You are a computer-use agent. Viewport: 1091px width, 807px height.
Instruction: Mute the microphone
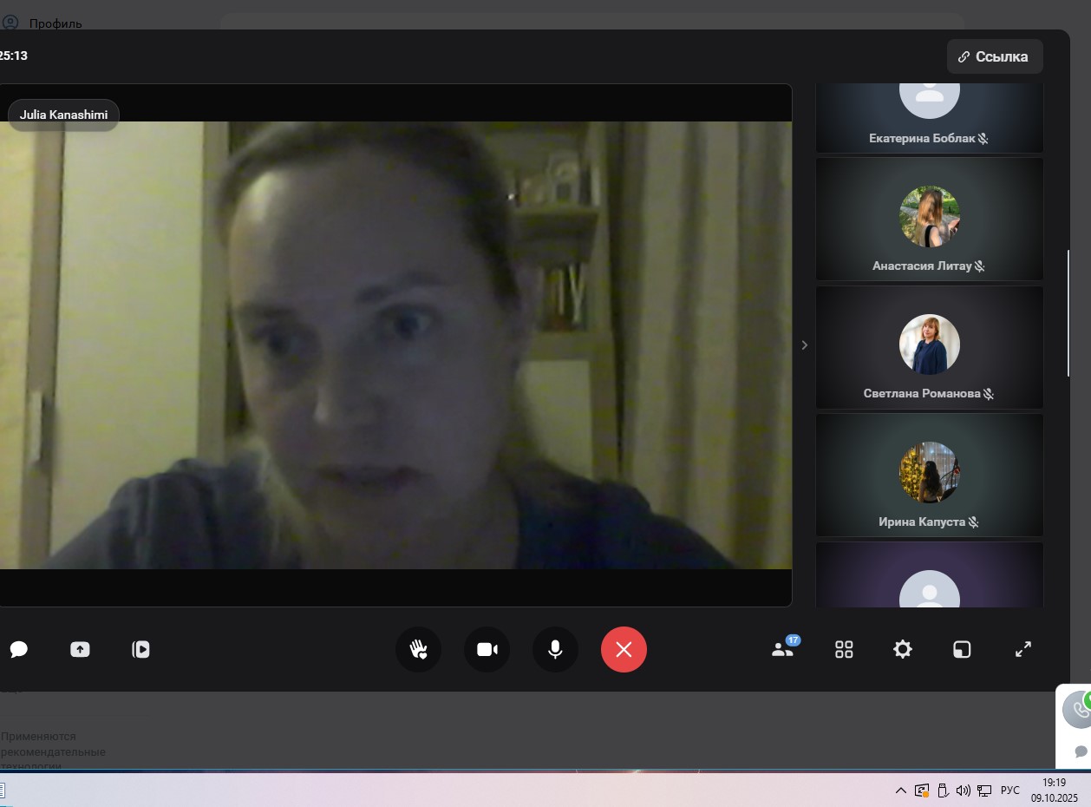[x=555, y=649]
